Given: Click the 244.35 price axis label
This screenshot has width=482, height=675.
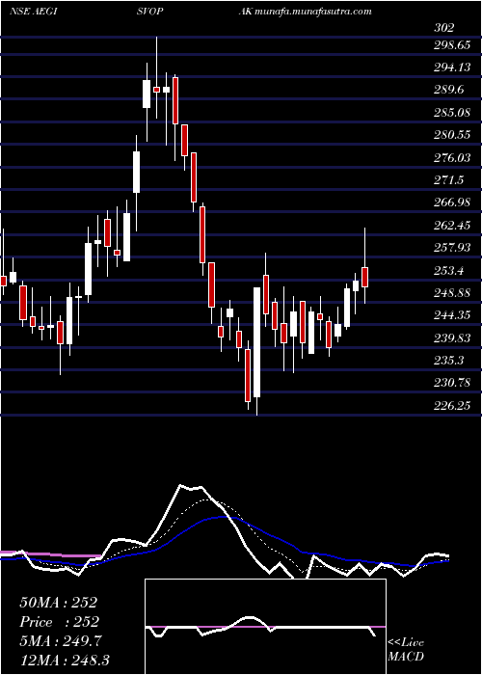Looking at the screenshot, I should pos(452,315).
